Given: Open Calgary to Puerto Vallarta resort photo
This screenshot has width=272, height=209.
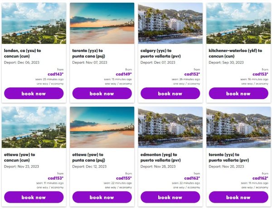Looking at the screenshot, I should (x=170, y=23).
